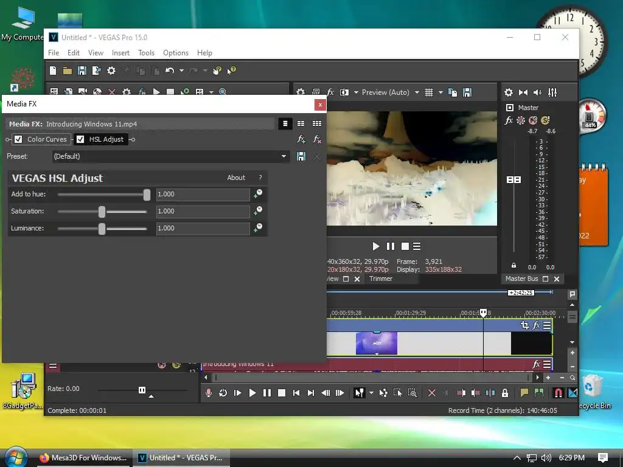Open the audio track hamburger menu
The image size is (623, 467).
click(547, 364)
